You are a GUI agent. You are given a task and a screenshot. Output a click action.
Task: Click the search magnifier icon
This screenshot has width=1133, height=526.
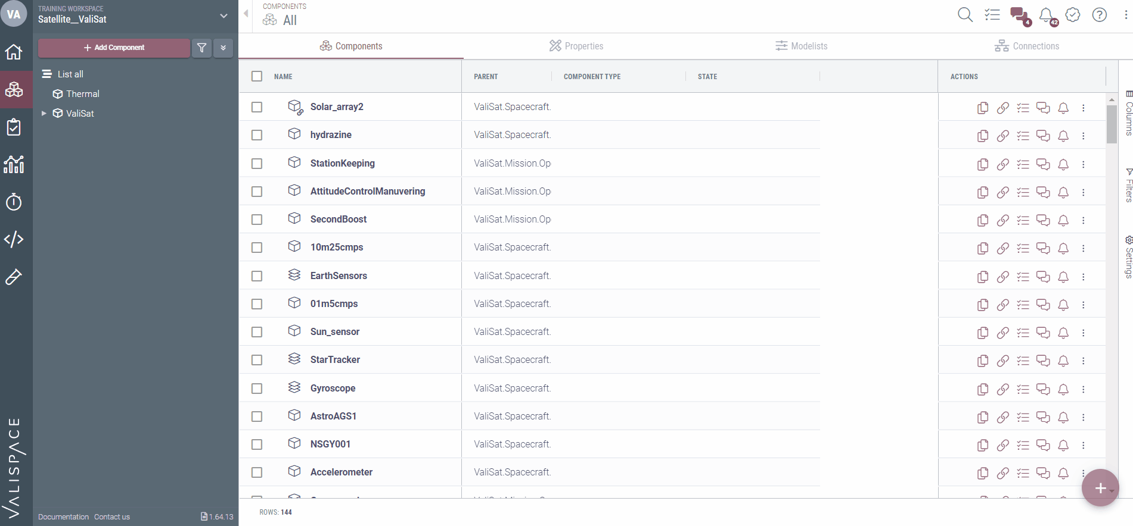tap(965, 15)
